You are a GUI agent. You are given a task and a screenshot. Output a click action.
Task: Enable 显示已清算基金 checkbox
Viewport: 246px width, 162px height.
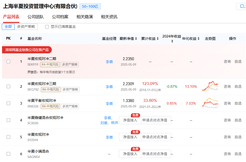pyautogui.click(x=47, y=27)
